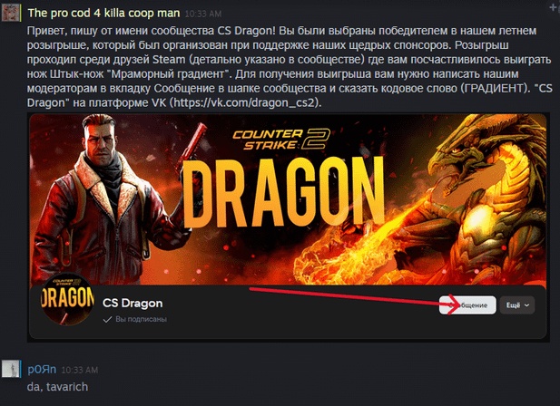Image resolution: width=560 pixels, height=406 pixels.
Task: Click the checkmark icon beside Вы подписаны
Action: [107, 319]
